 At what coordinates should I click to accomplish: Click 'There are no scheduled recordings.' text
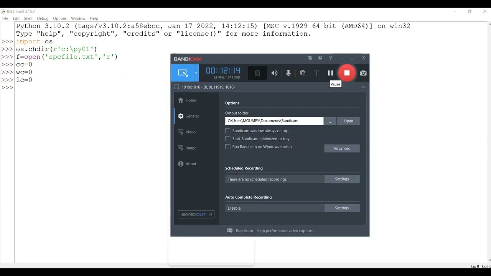[257, 179]
